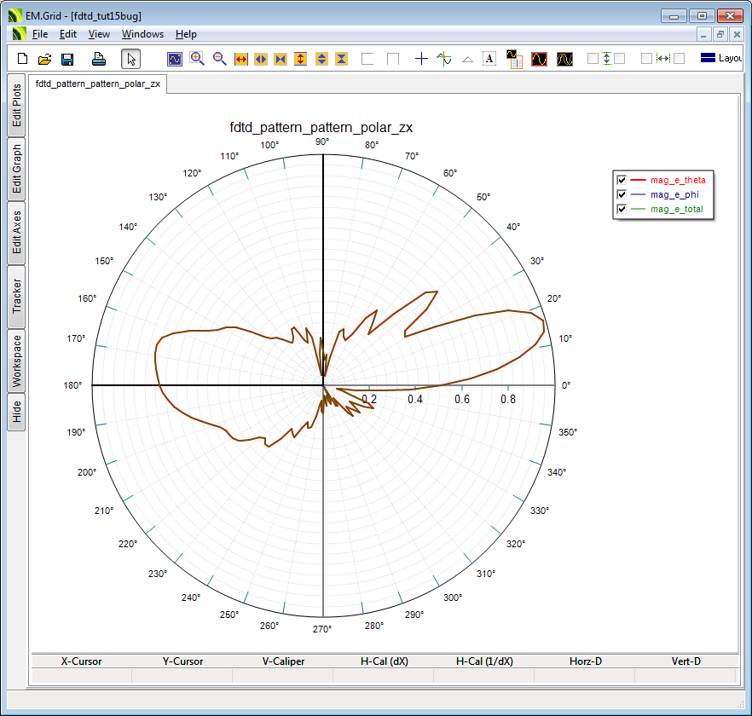Click the Layout toolbar button

(721, 59)
